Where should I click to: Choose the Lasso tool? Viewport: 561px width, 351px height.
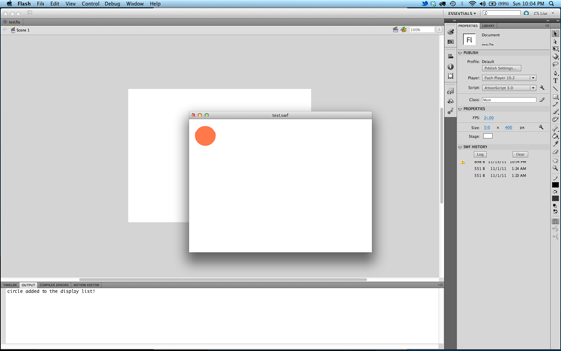(555, 65)
